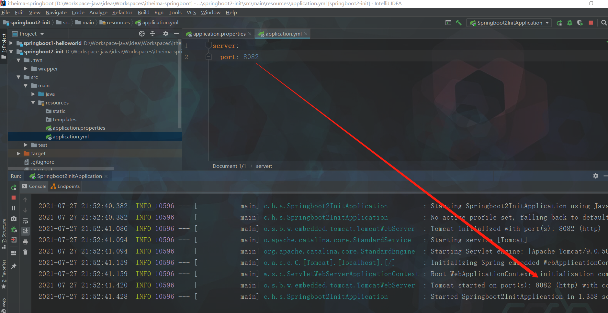Viewport: 608px width, 313px height.
Task: Collapse the resources folder
Action: (x=33, y=103)
